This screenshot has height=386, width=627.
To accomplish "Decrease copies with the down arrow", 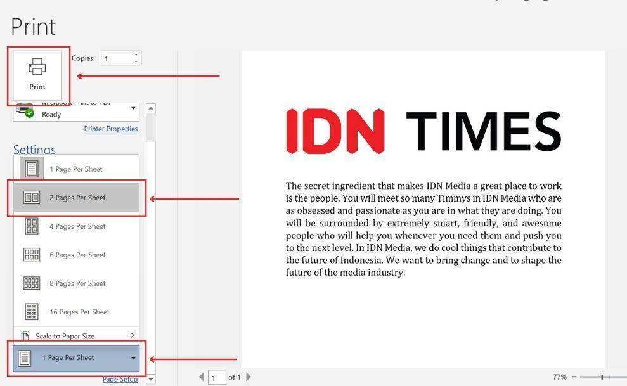I will pos(136,61).
